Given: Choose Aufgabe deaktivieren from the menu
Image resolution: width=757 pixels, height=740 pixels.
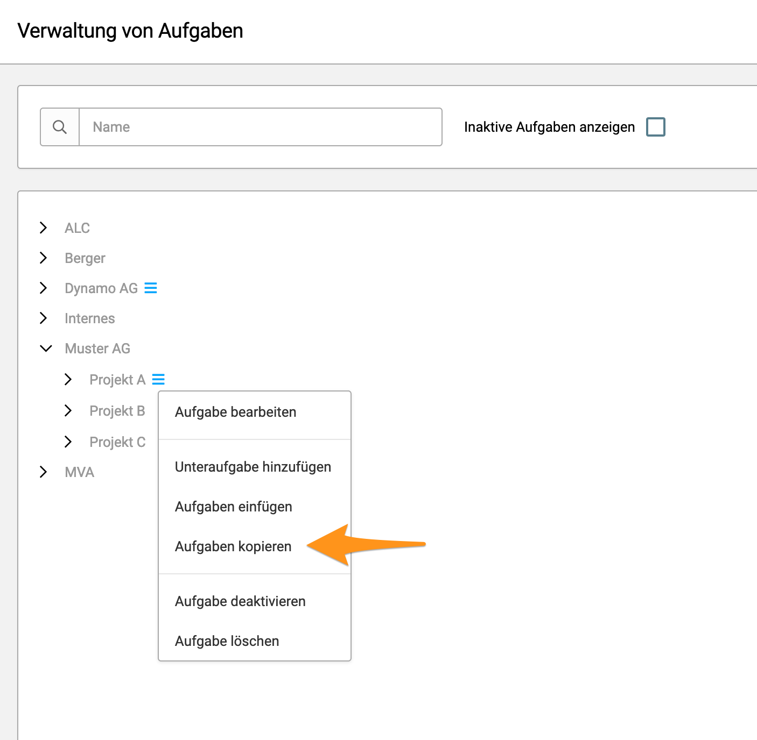Looking at the screenshot, I should pos(255,601).
